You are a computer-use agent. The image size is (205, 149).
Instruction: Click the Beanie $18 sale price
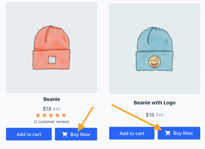[47, 109]
